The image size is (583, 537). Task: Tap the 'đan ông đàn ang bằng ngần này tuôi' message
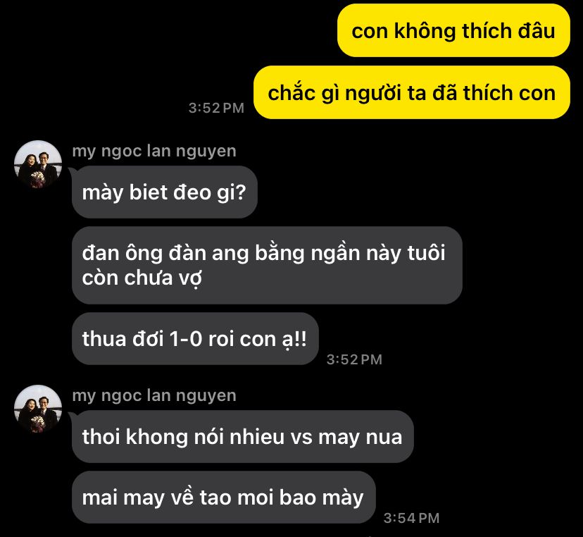point(267,266)
